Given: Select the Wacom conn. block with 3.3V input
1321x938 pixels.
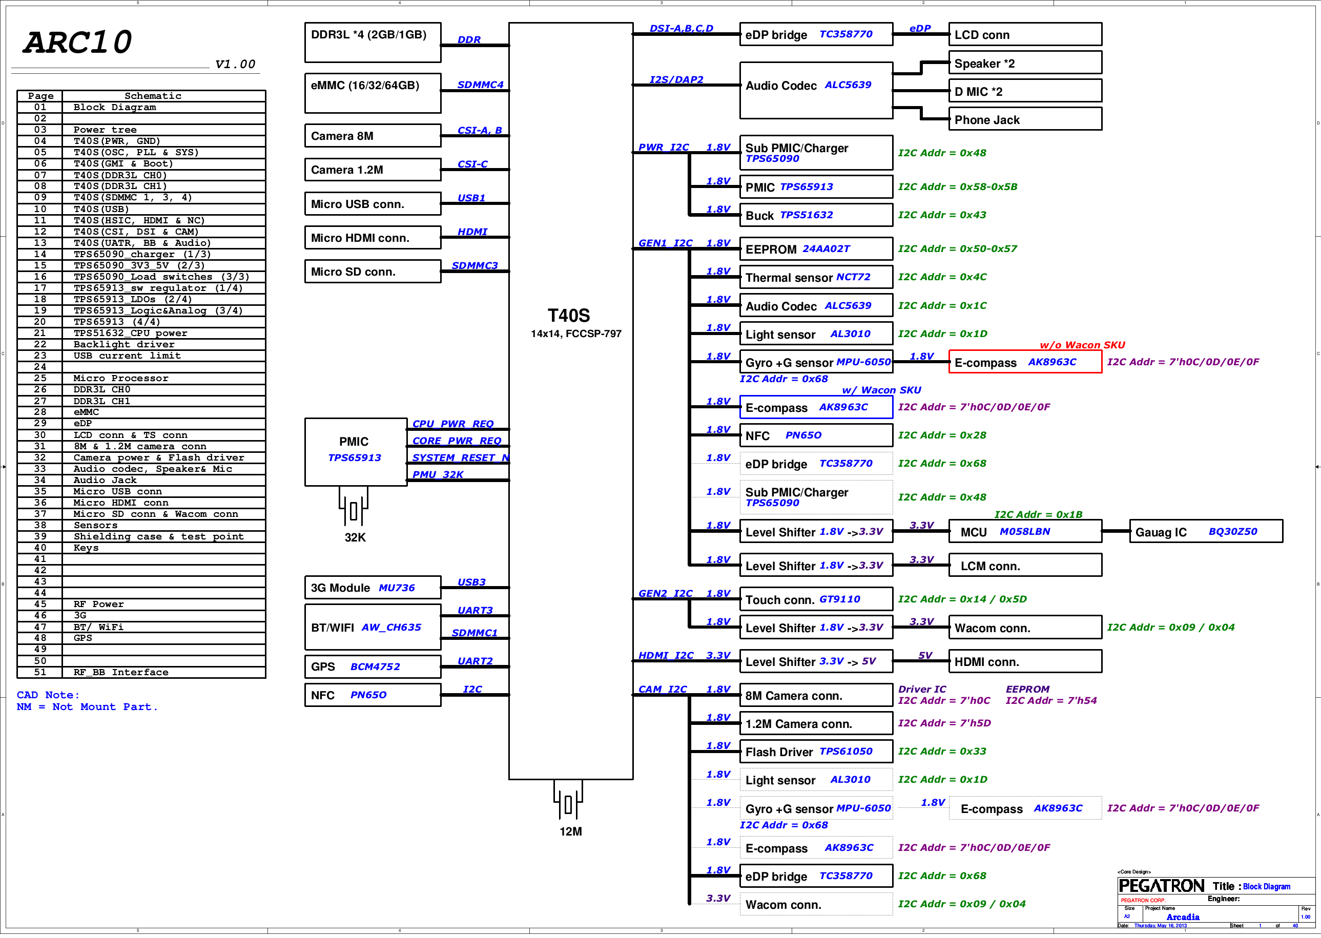Looking at the screenshot, I should [x=1025, y=627].
